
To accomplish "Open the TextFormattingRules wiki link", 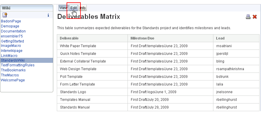I will (x=18, y=65).
